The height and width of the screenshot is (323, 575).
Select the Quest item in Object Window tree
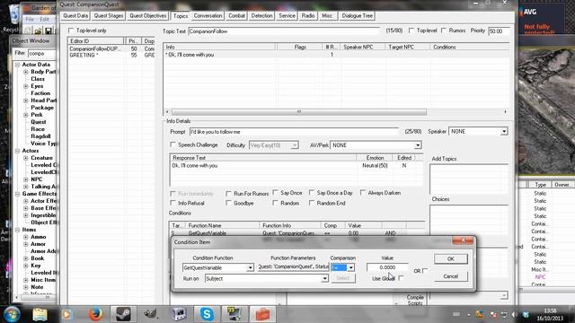click(39, 122)
